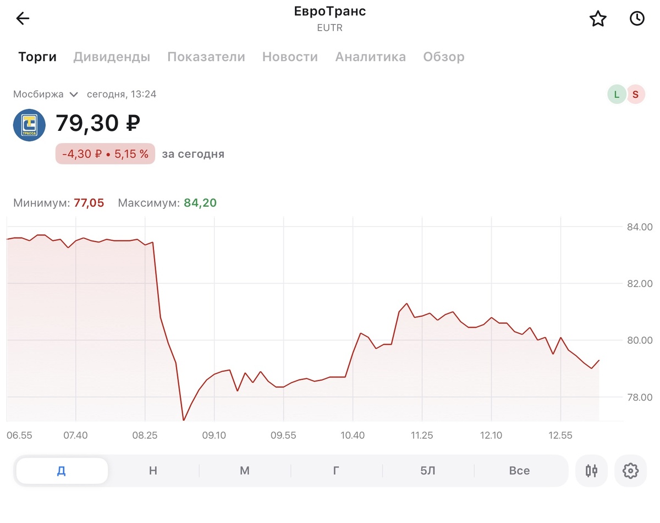
Task: Tap the 78.00 price axis label
Action: pyautogui.click(x=639, y=397)
